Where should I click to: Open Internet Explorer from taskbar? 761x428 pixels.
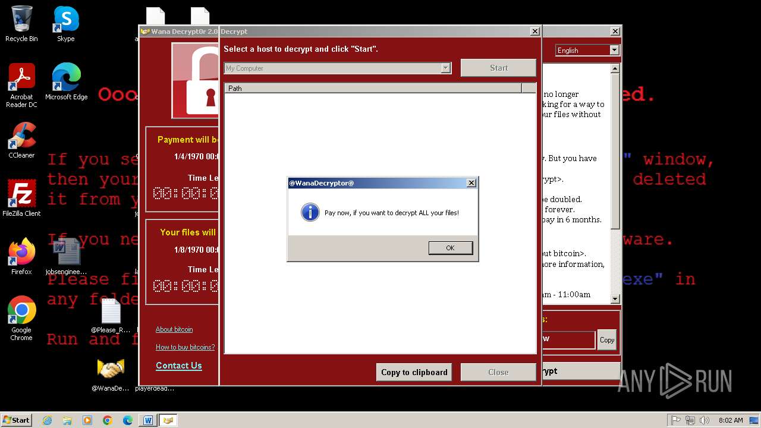point(47,420)
